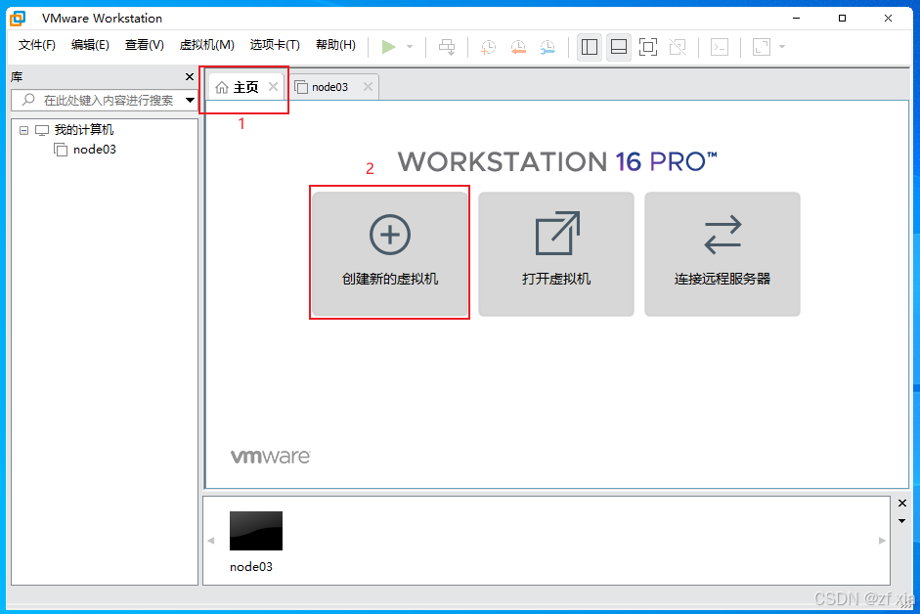
Task: Open the library search dropdown arrow
Action: click(x=190, y=101)
